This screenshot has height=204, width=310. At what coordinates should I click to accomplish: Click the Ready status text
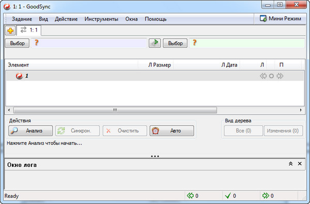point(11,196)
